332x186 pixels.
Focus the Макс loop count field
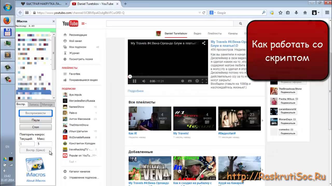coord(44,144)
